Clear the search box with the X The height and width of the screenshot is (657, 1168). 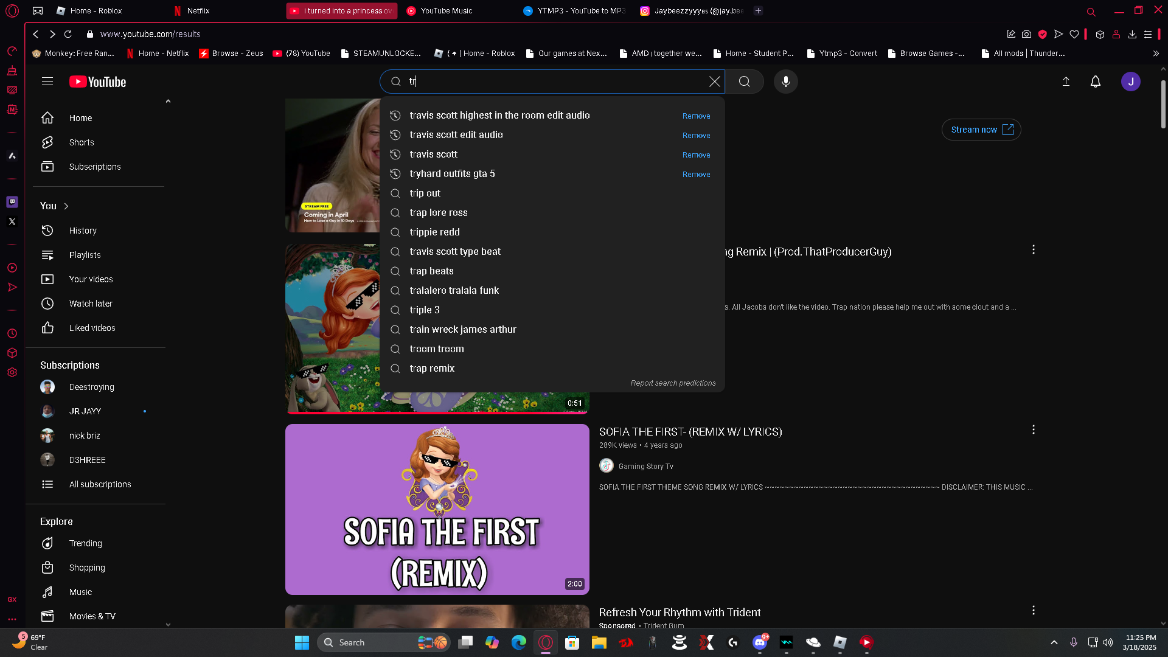(x=714, y=82)
